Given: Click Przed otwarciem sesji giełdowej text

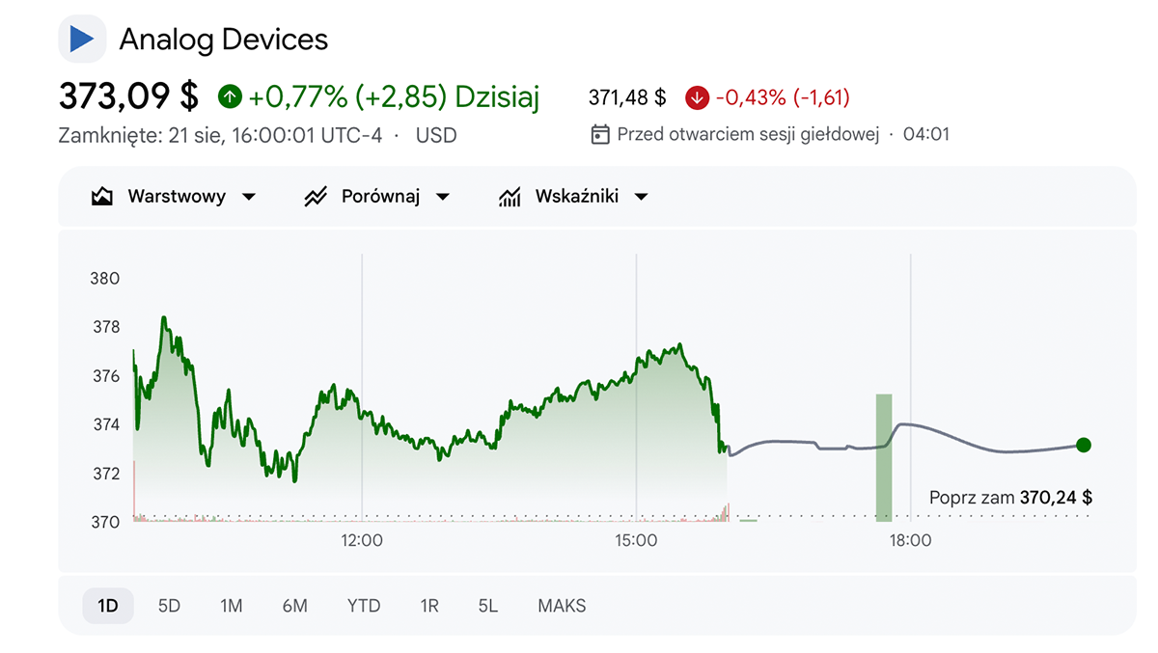Looking at the screenshot, I should pyautogui.click(x=748, y=134).
